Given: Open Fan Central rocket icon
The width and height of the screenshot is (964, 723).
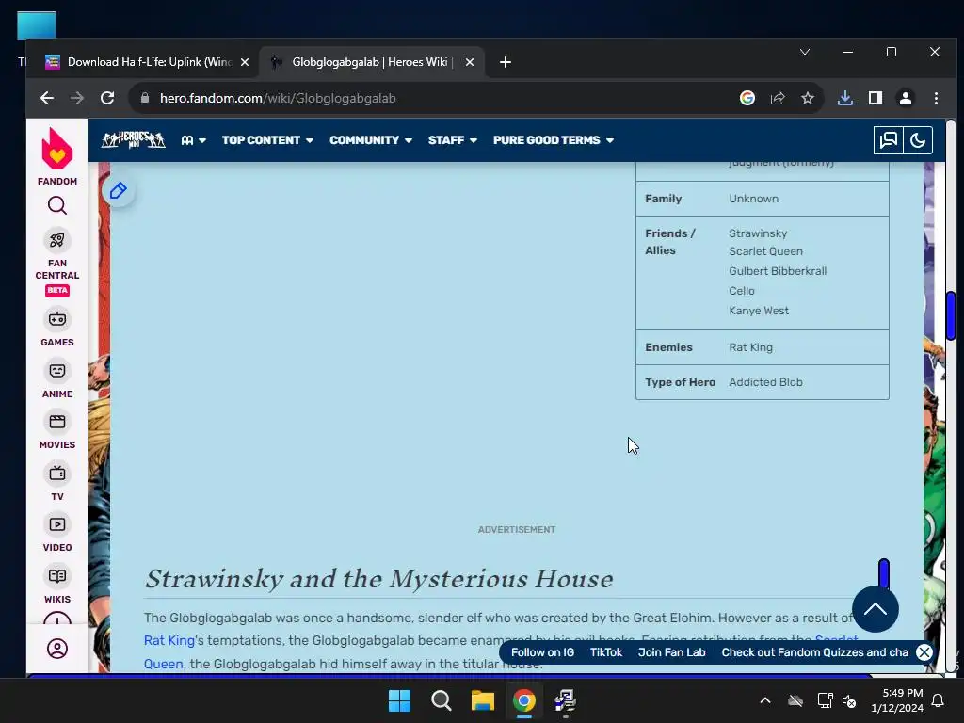Looking at the screenshot, I should tap(57, 240).
